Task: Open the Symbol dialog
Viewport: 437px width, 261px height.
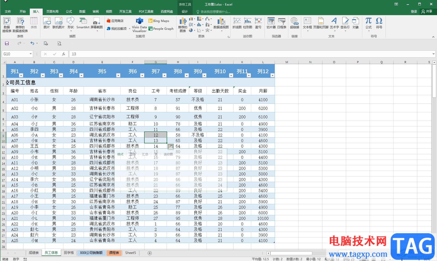Action: click(379, 23)
